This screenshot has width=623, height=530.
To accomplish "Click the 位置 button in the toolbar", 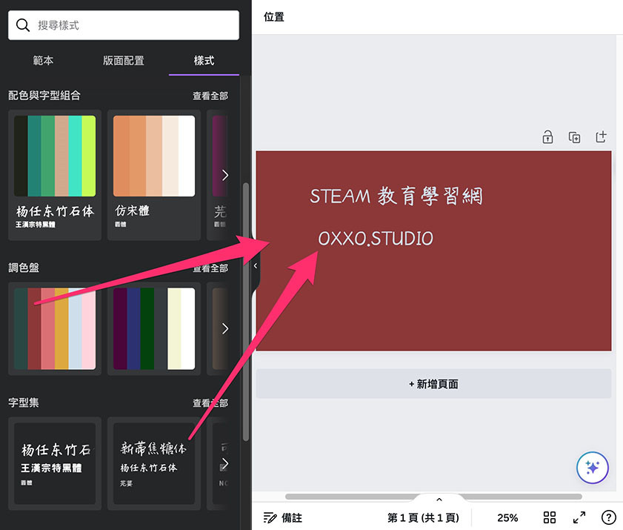I will [x=274, y=17].
